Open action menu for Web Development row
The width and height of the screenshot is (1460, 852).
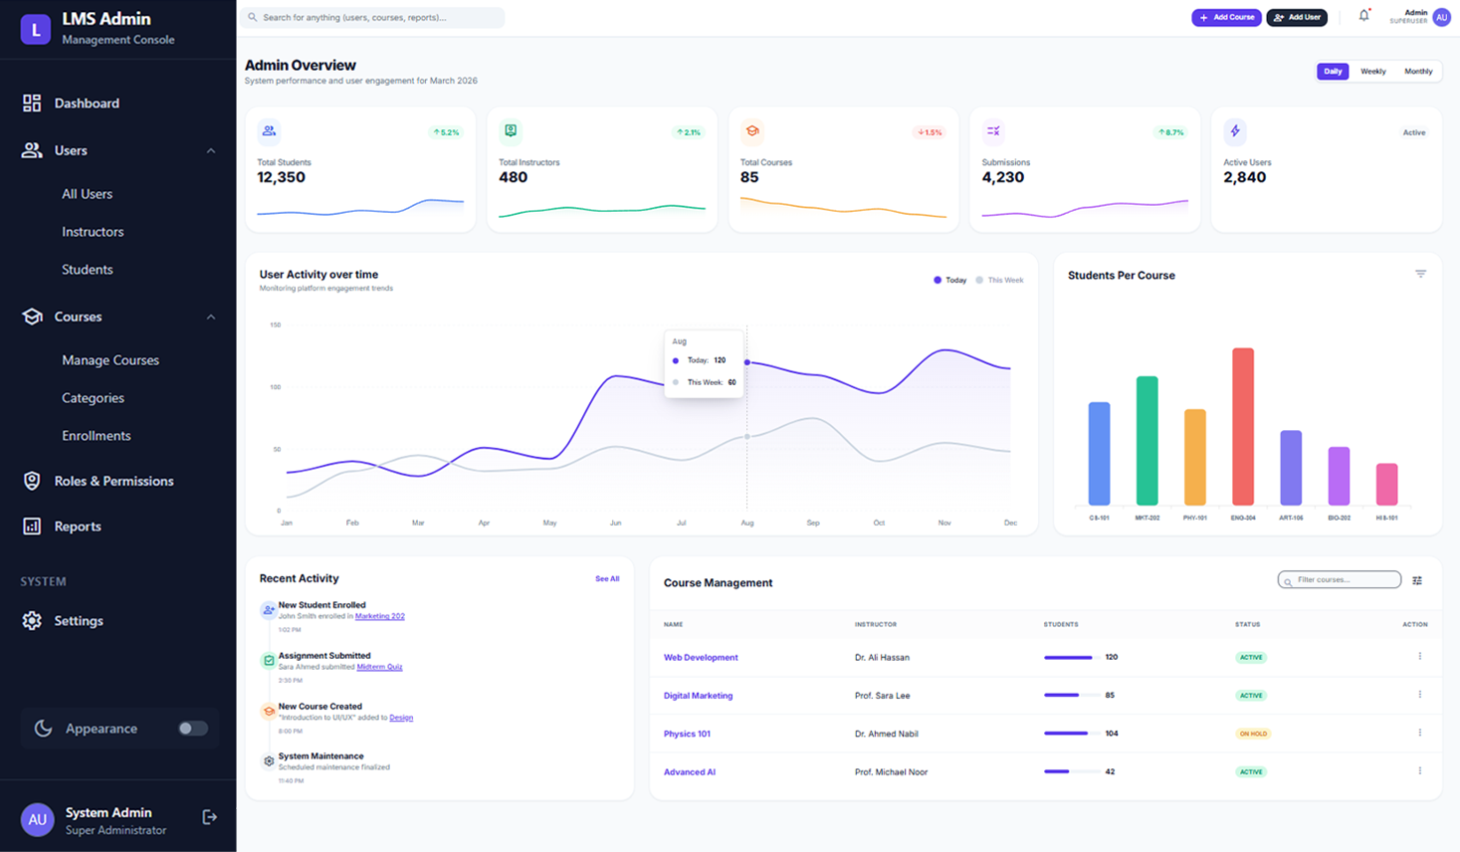pos(1420,657)
